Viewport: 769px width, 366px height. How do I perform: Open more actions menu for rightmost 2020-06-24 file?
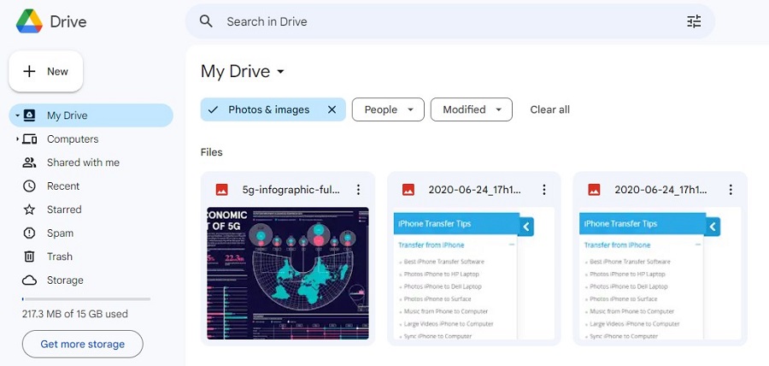[731, 189]
